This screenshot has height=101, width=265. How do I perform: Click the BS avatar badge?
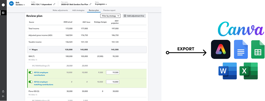pyautogui.click(x=12, y=3)
